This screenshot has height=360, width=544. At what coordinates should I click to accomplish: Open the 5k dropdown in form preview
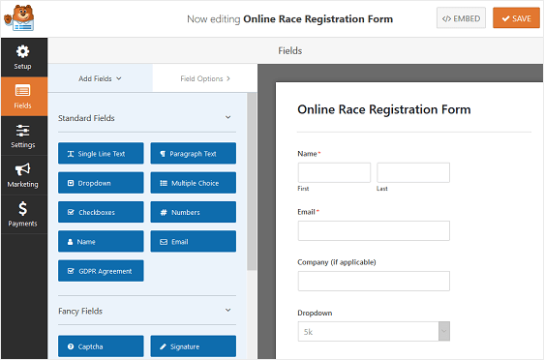tap(374, 332)
